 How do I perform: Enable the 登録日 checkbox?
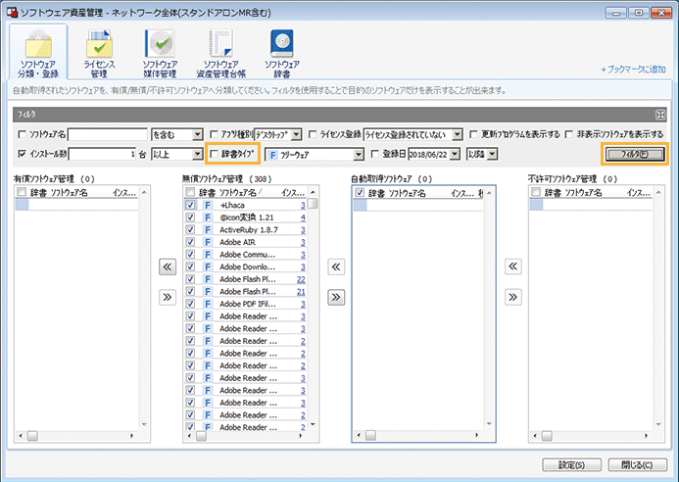point(375,154)
